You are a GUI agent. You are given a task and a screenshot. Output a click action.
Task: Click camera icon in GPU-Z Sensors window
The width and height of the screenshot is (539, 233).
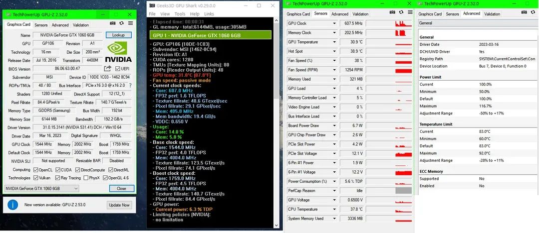pyautogui.click(x=392, y=12)
